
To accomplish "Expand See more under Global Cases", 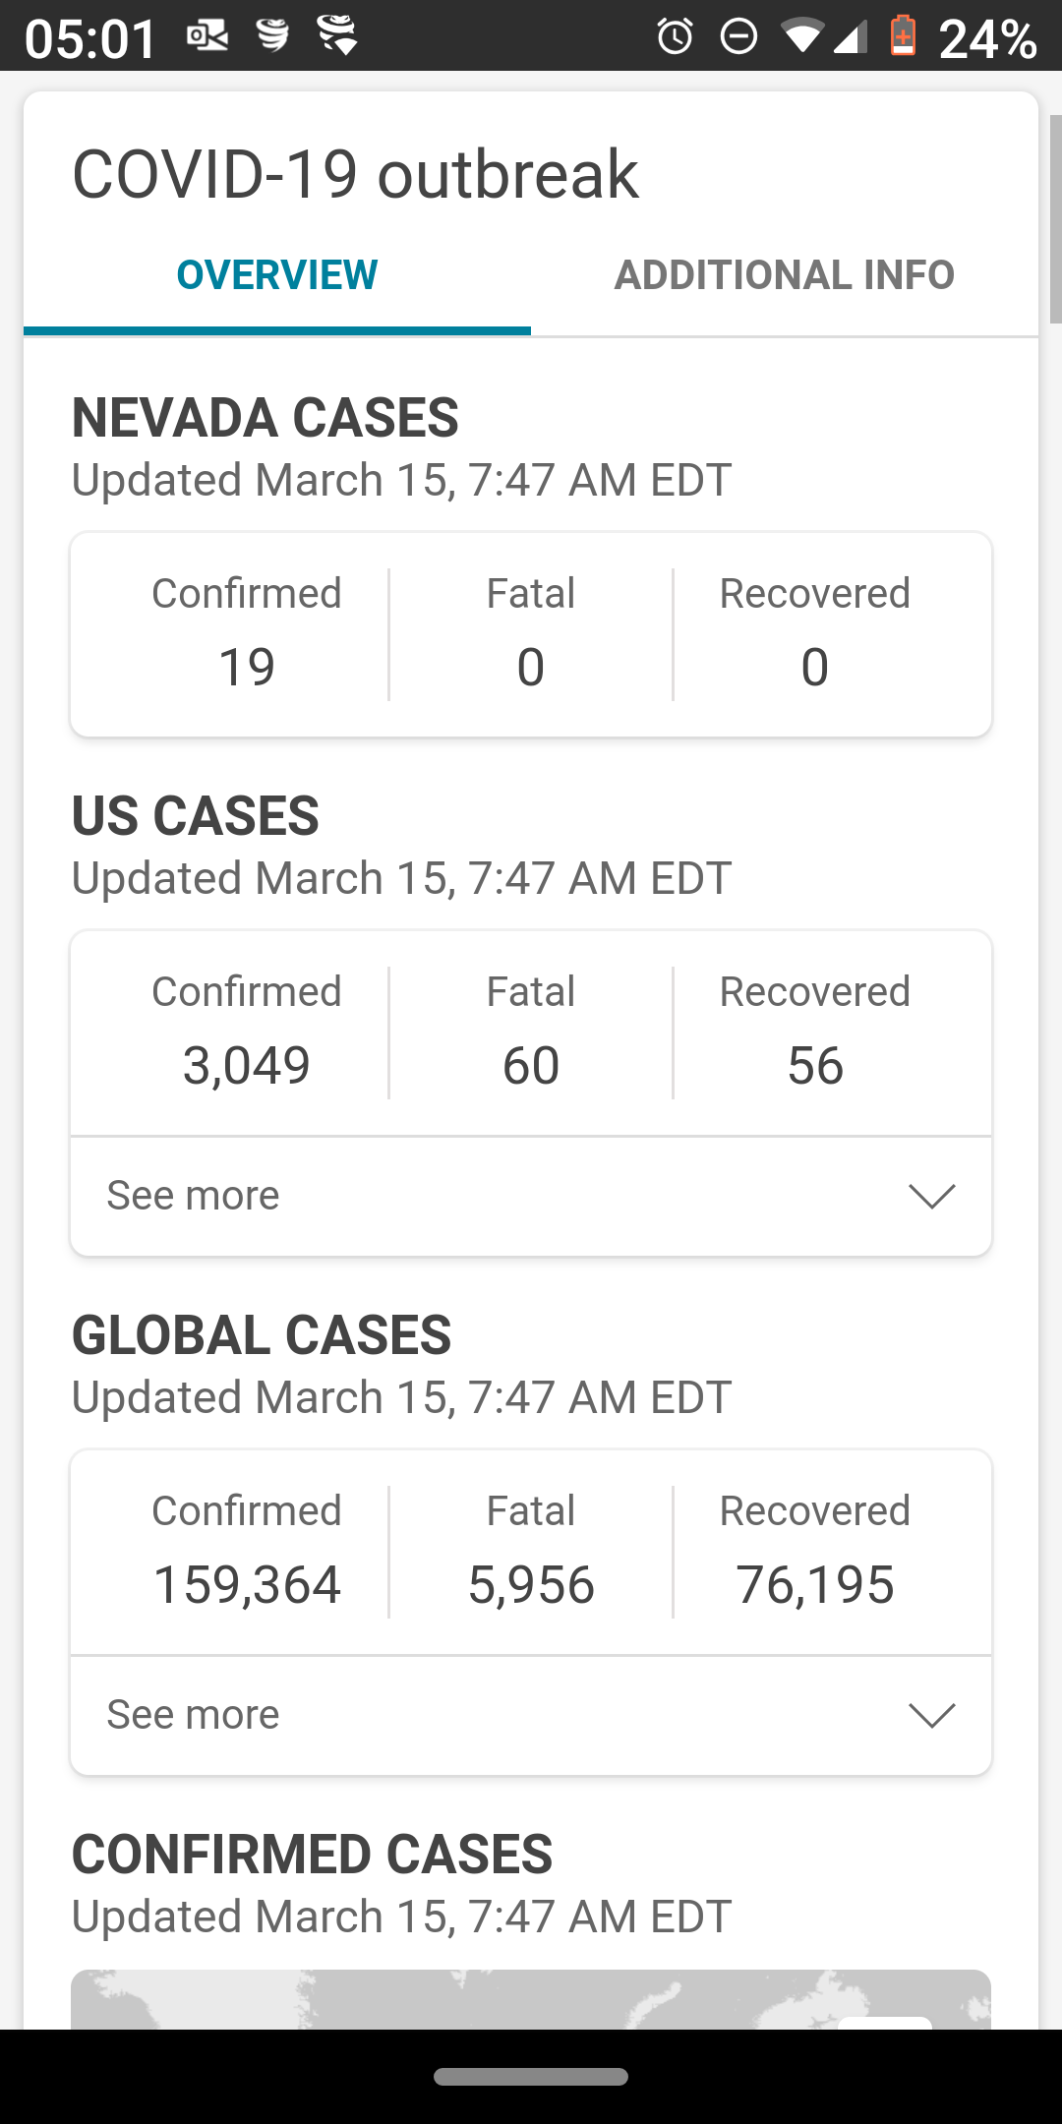I will tap(531, 1715).
